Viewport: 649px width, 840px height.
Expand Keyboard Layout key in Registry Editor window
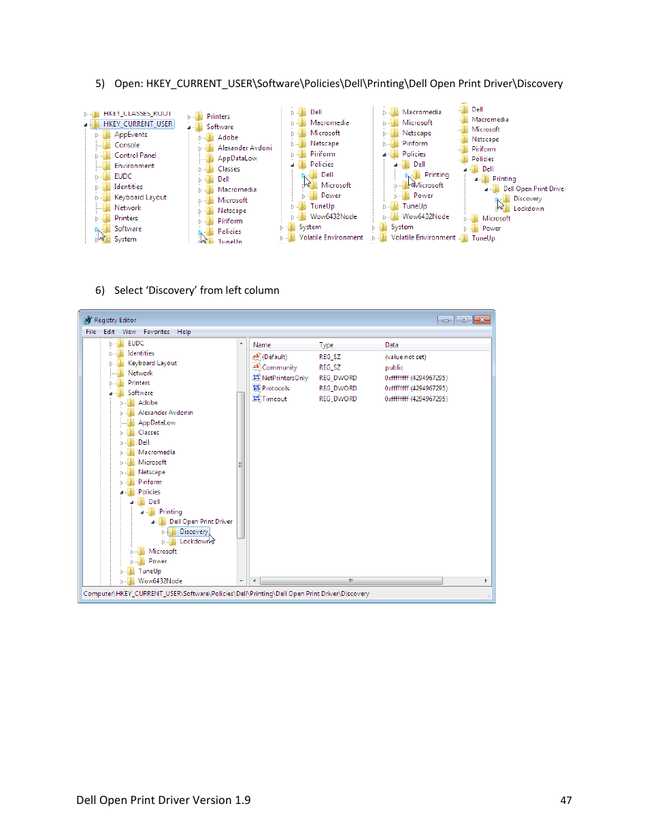(x=111, y=363)
